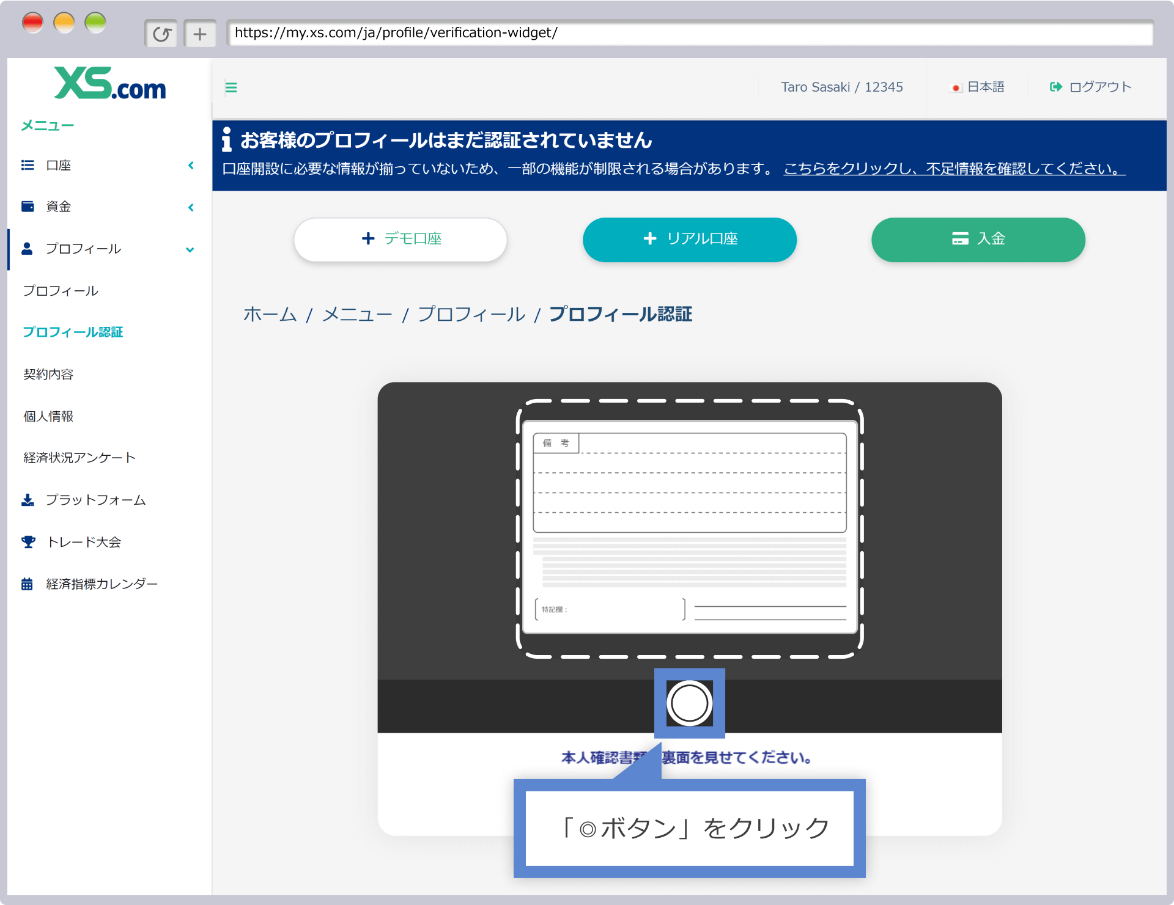Image resolution: width=1174 pixels, height=905 pixels.
Task: Click the trophy icon beside トレード大会
Action: point(28,541)
